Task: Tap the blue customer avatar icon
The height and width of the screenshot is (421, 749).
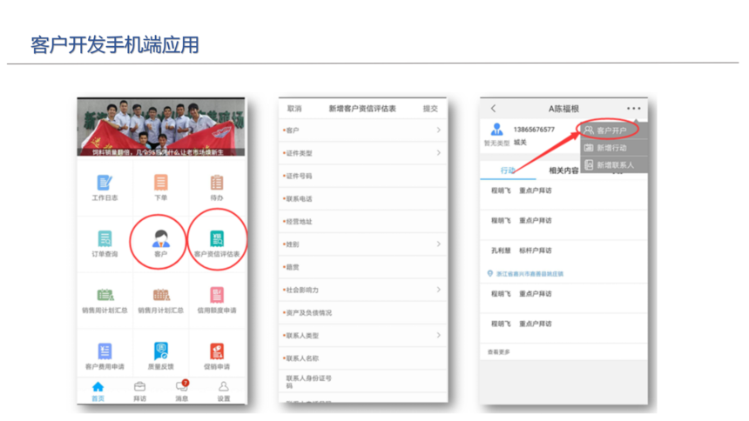Action: coord(496,129)
